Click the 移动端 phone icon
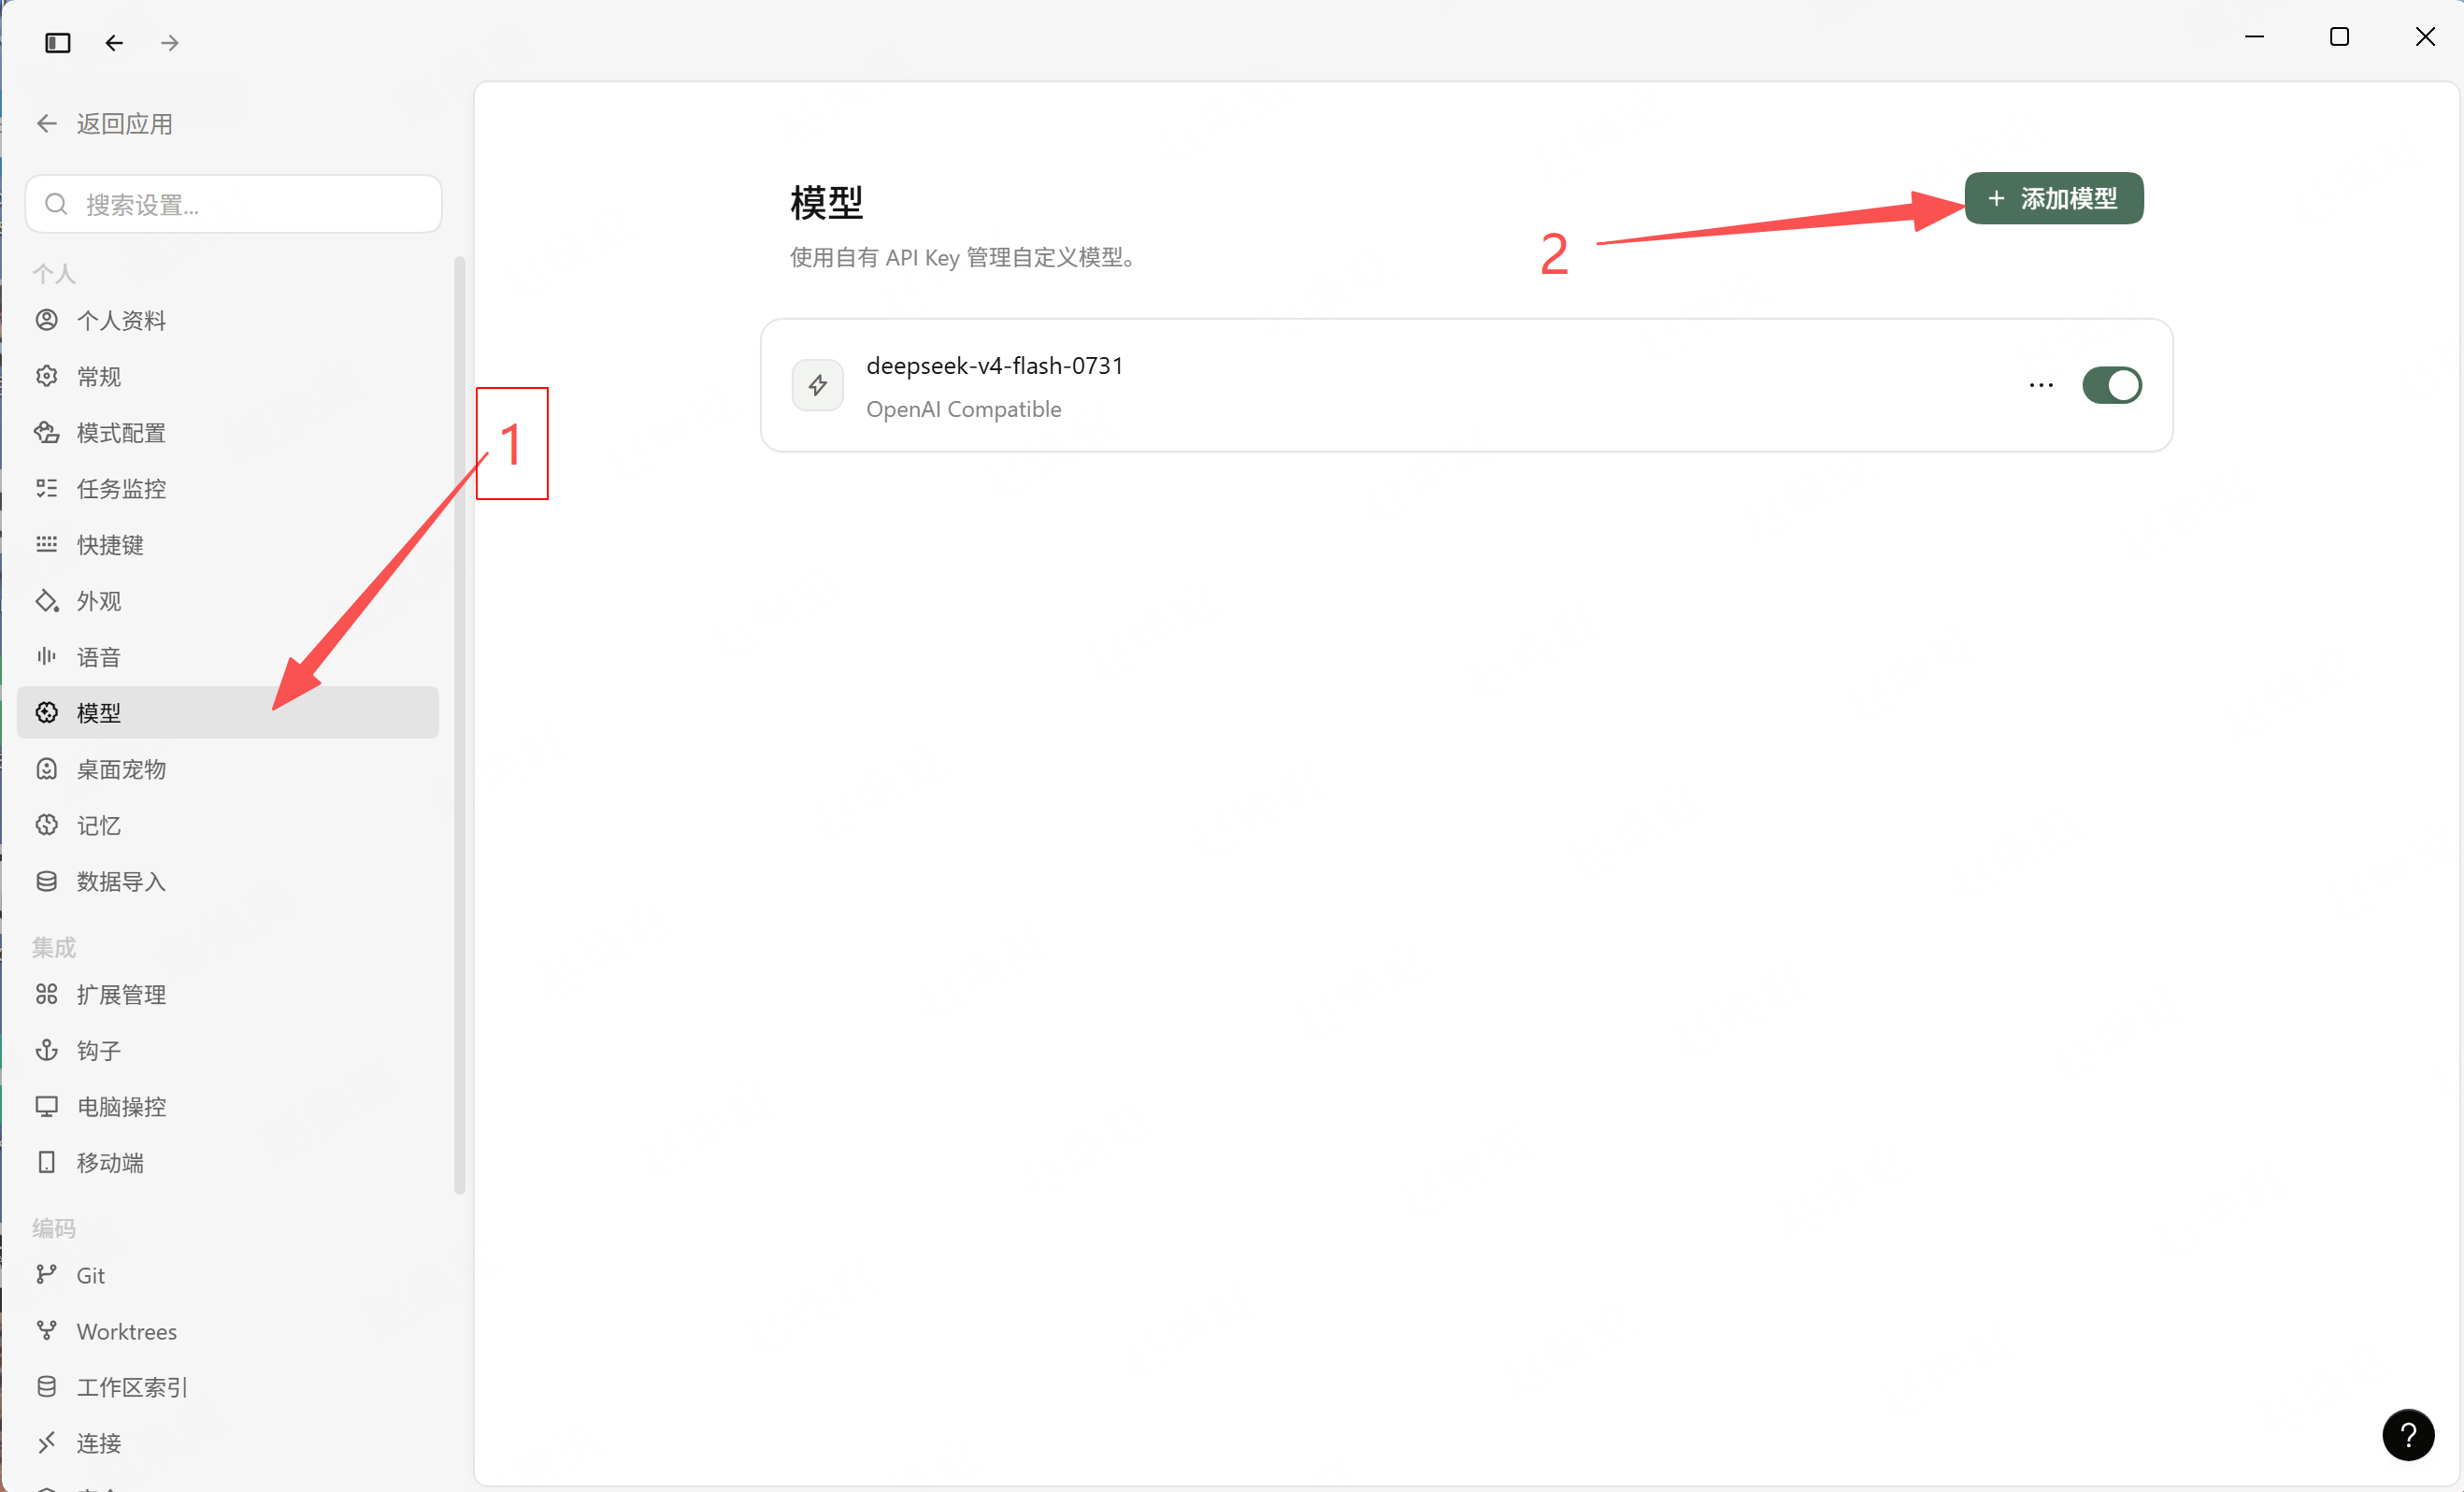The width and height of the screenshot is (2464, 1492). point(47,1162)
